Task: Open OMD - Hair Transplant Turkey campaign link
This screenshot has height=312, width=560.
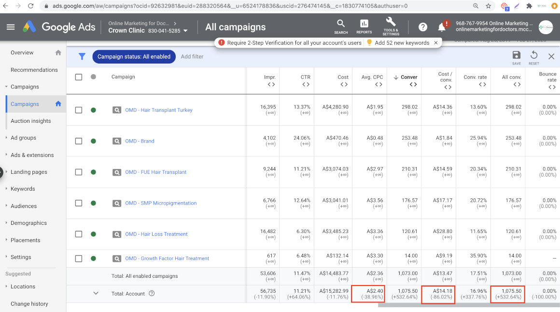Action: [158, 110]
